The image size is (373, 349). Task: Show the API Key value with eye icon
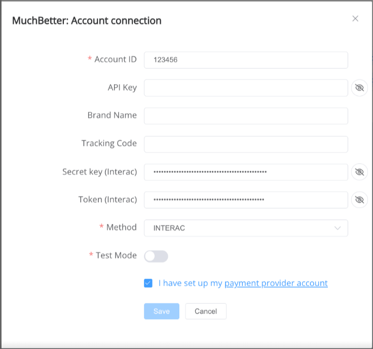[x=359, y=88]
